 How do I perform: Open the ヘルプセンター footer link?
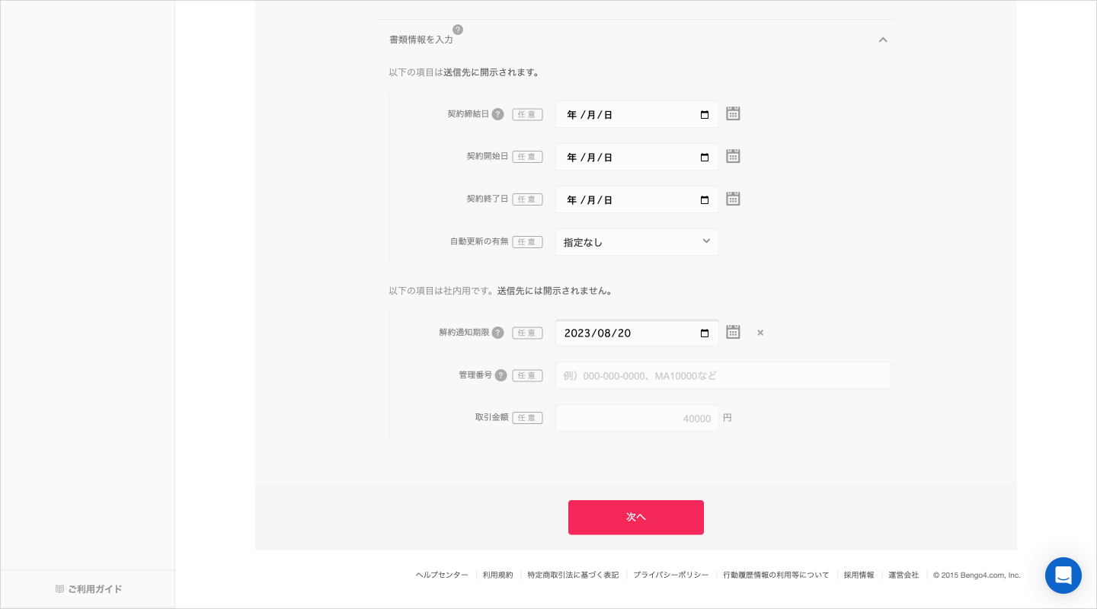[x=442, y=576]
